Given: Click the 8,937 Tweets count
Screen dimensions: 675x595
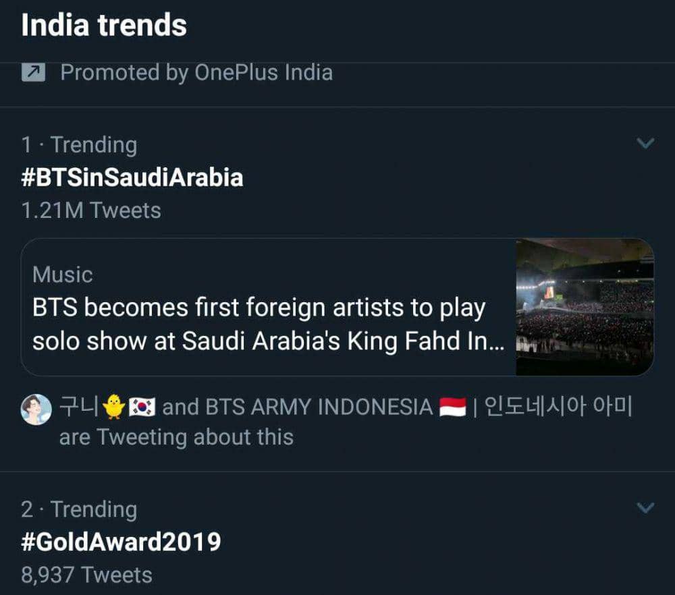Looking at the screenshot, I should [x=86, y=575].
